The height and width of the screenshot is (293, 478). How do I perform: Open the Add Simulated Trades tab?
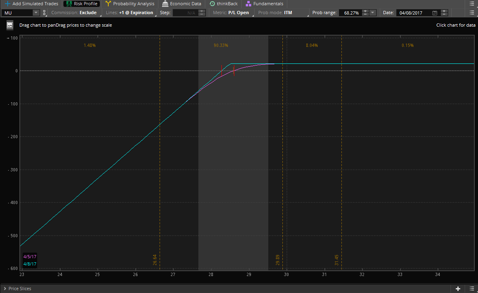coord(32,4)
